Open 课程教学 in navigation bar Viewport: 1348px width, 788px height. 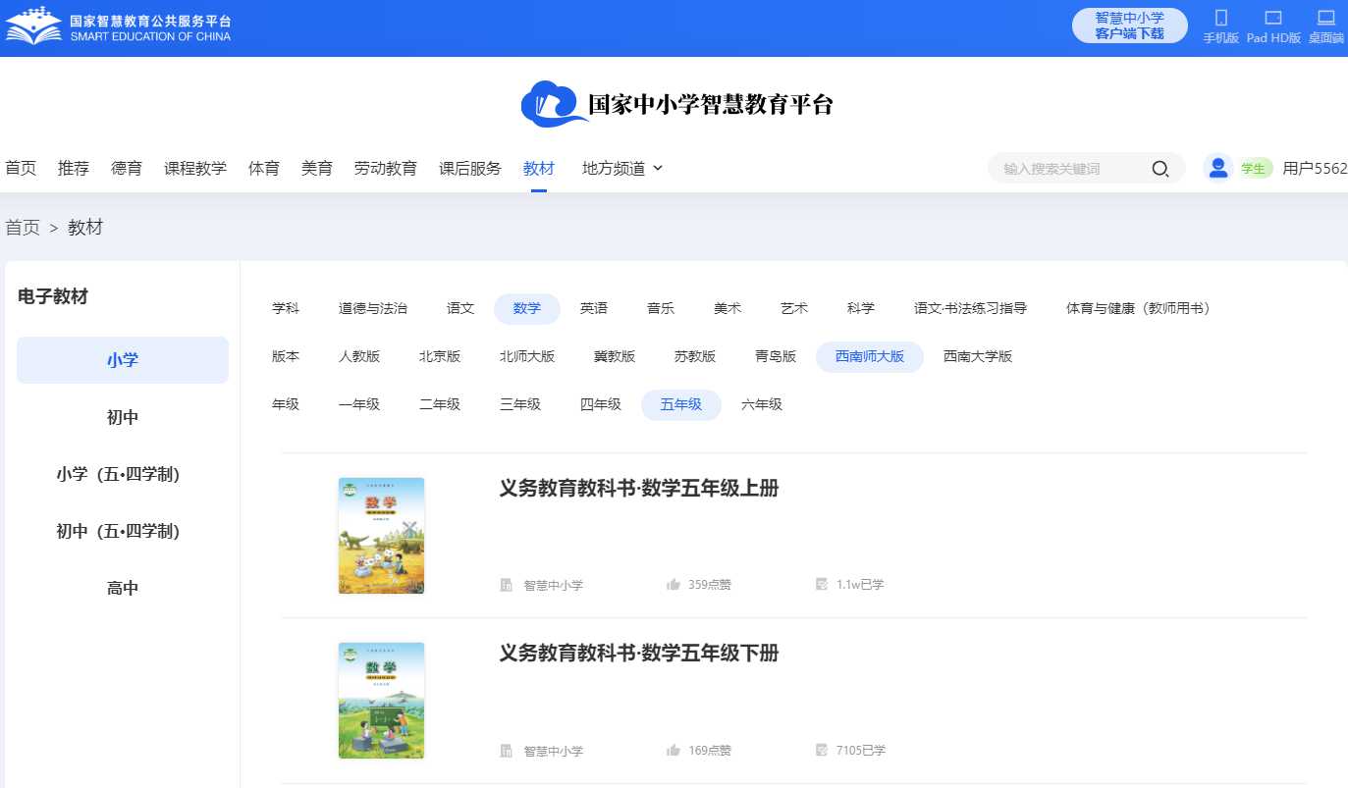(x=195, y=168)
